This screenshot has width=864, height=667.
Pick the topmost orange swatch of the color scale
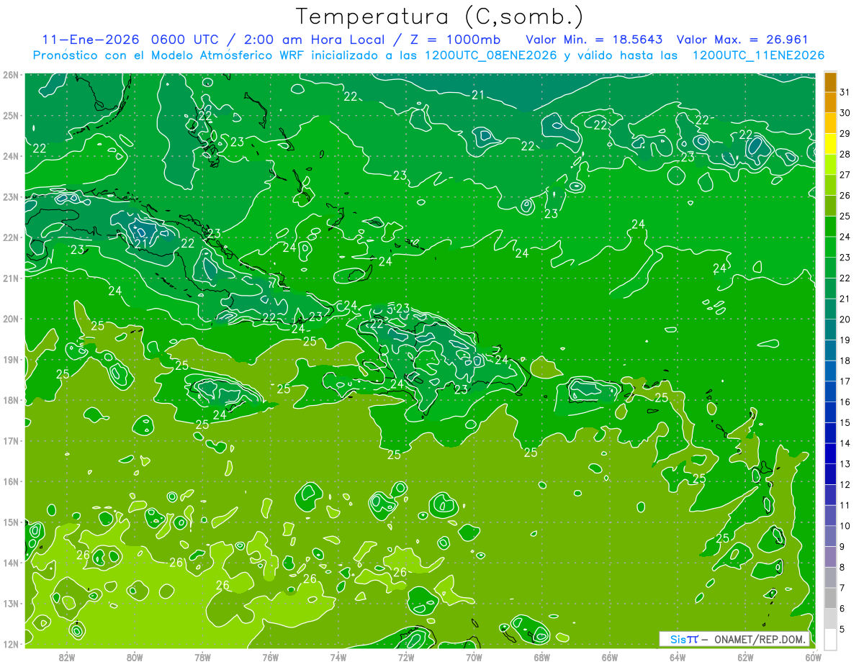[x=830, y=82]
